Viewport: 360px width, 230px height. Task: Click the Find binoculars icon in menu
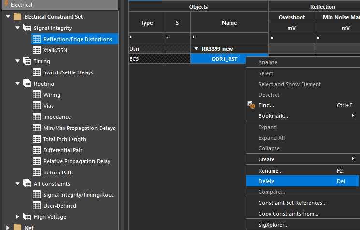tap(251, 105)
